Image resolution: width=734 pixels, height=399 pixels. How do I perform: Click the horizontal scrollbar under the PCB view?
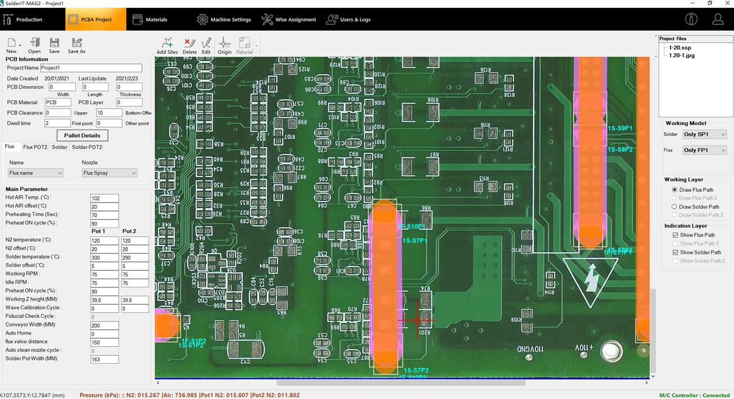pyautogui.click(x=401, y=383)
